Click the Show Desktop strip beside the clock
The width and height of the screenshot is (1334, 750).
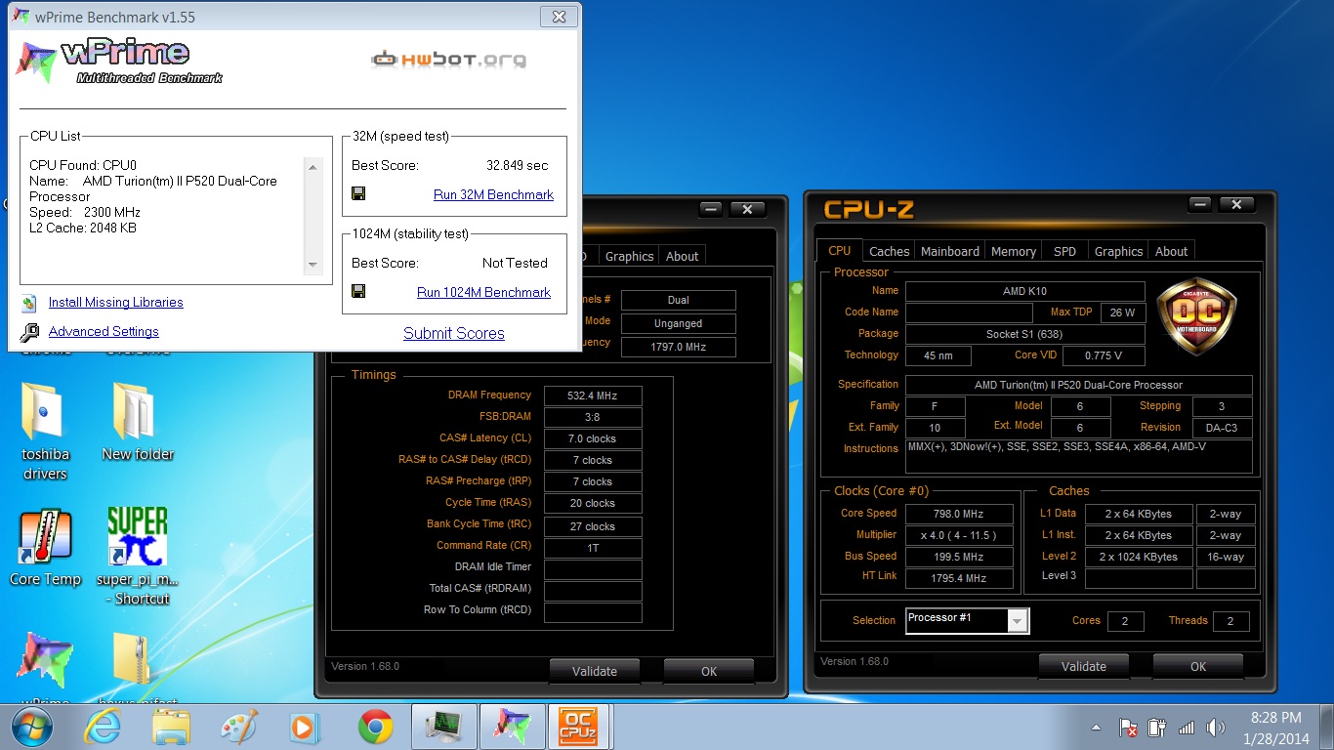tap(1326, 728)
